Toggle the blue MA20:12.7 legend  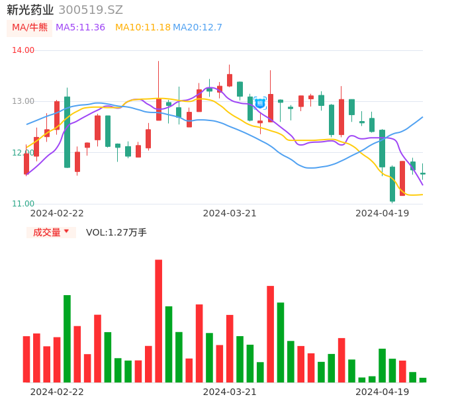point(197,28)
